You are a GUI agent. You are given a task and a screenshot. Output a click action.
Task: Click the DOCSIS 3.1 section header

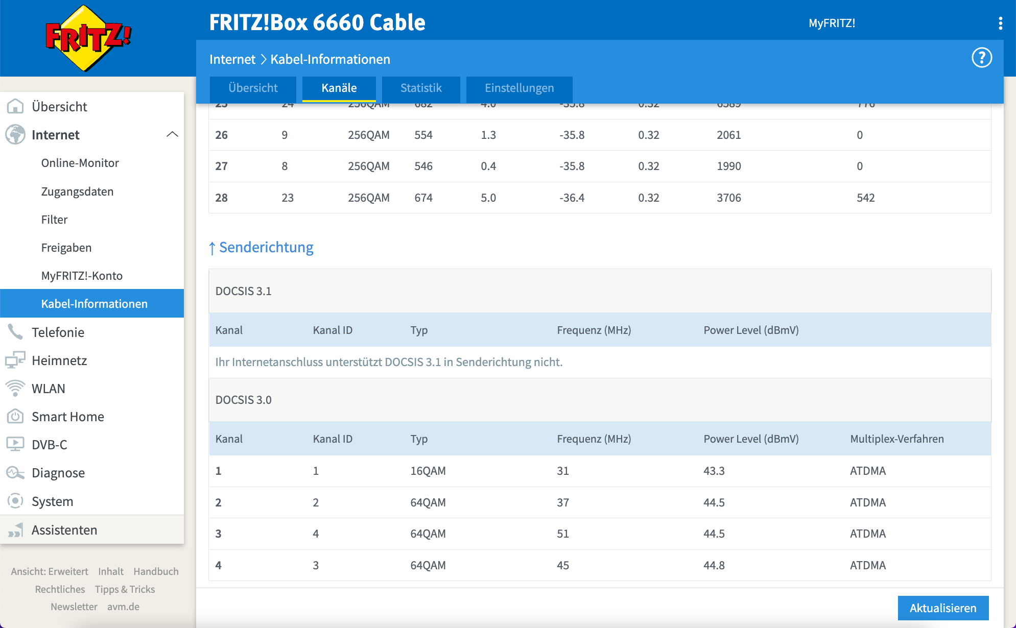[x=600, y=291]
